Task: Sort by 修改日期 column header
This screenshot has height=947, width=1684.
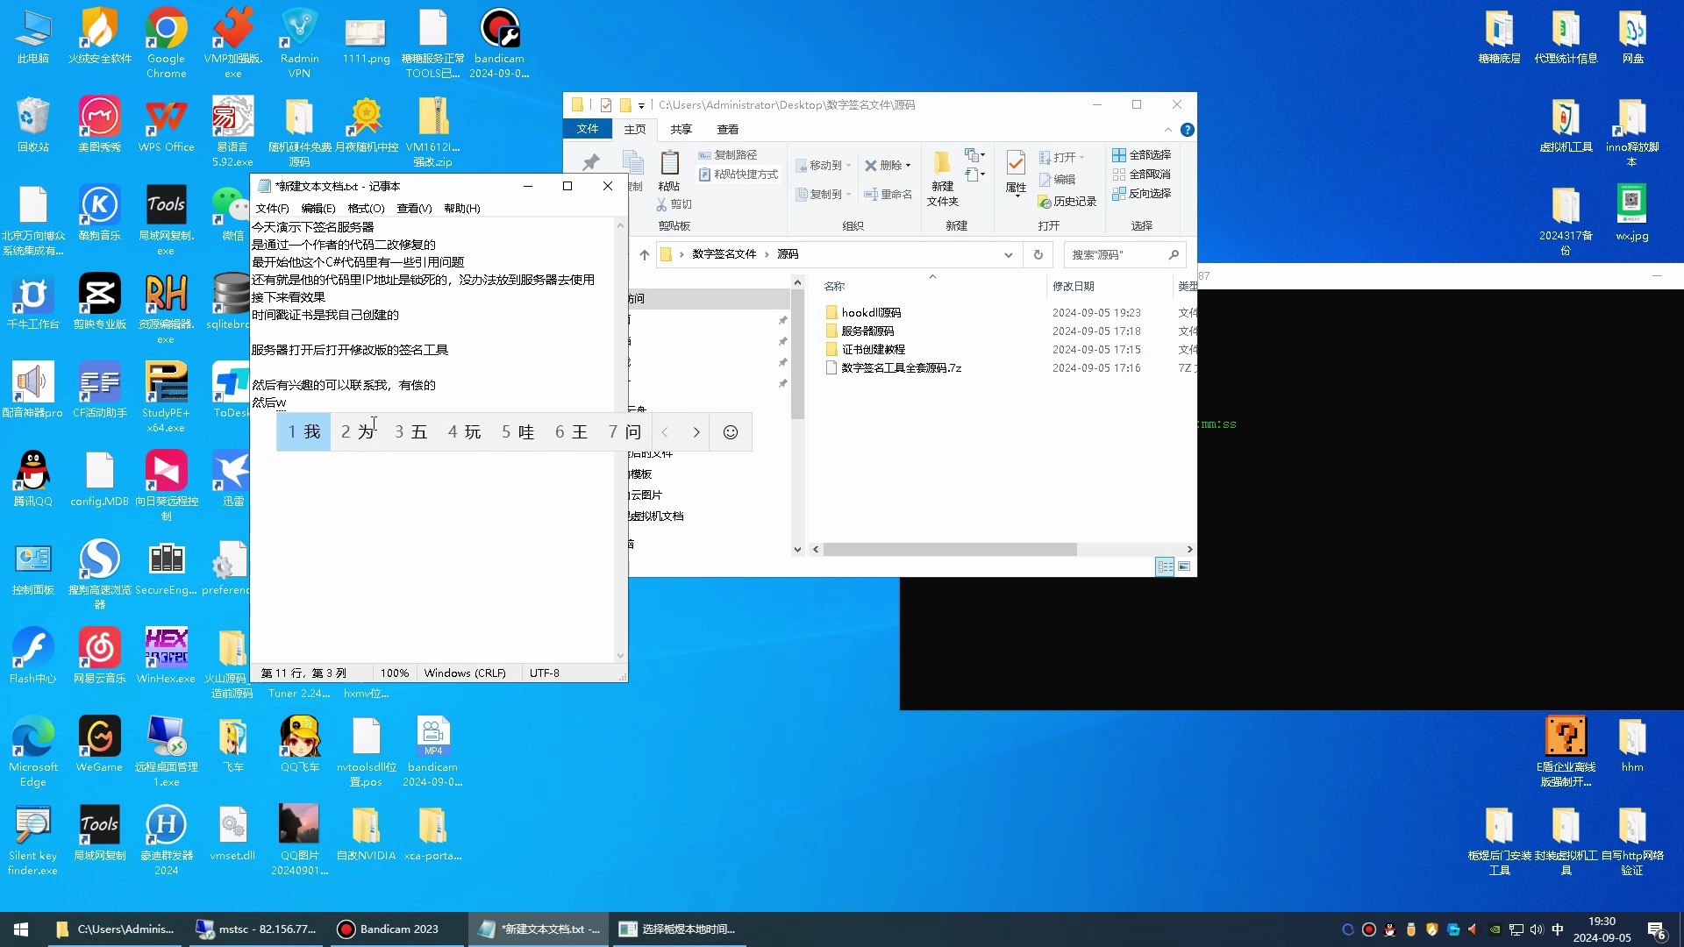Action: [1073, 287]
